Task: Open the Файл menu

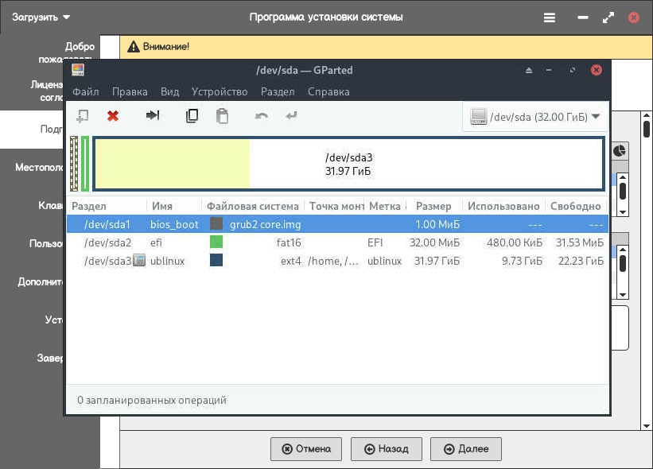Action: (x=85, y=91)
